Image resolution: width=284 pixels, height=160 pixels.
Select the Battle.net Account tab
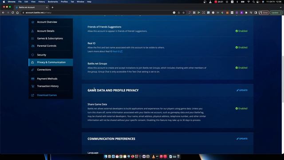(x=31, y=8)
